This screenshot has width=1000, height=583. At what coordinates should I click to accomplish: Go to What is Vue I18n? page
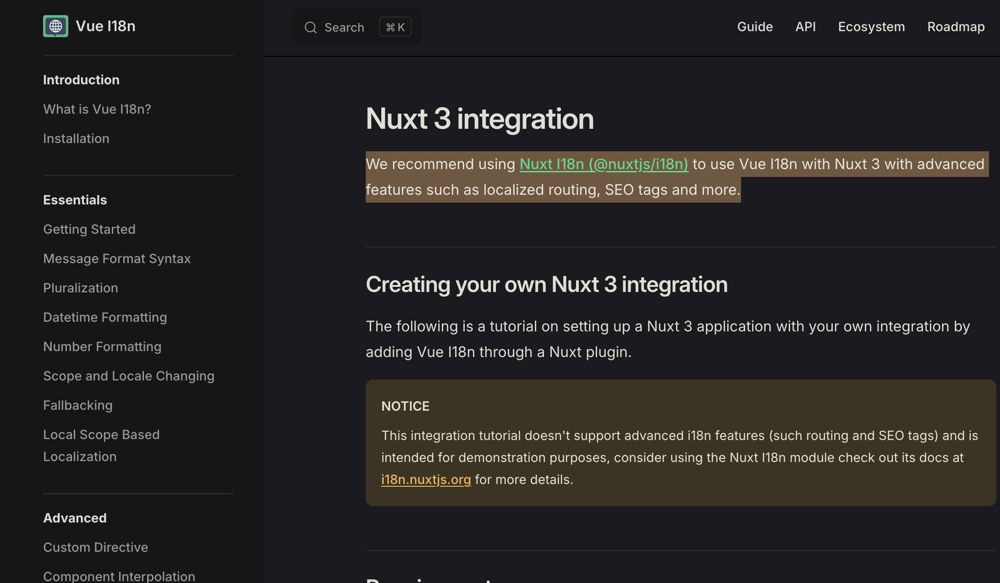pyautogui.click(x=97, y=109)
